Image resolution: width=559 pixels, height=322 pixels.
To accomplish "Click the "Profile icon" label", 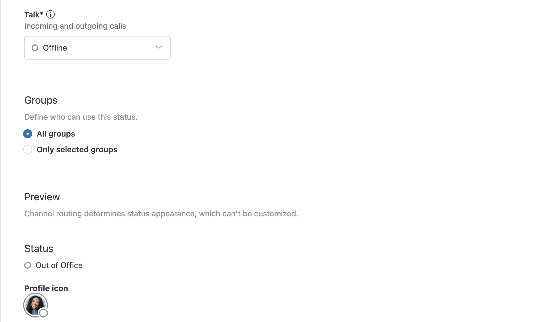I will [46, 288].
